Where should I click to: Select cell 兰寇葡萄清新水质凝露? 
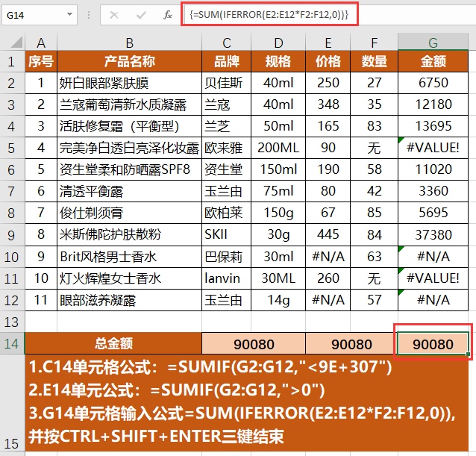pos(129,104)
